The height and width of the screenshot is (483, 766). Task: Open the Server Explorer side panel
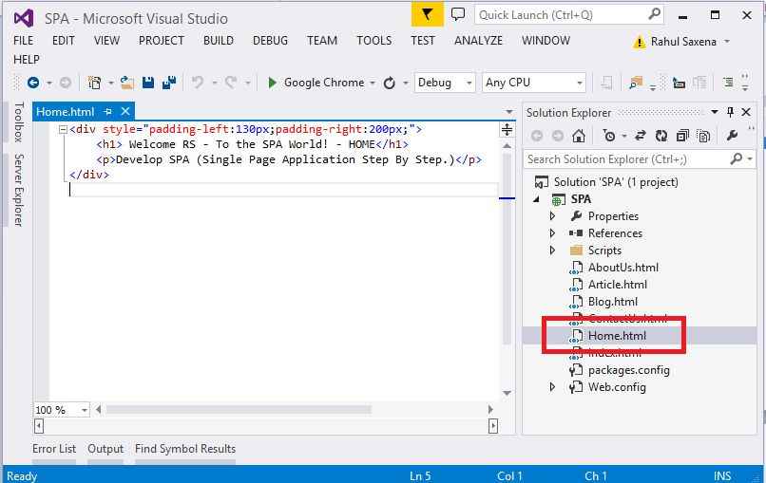tap(19, 190)
